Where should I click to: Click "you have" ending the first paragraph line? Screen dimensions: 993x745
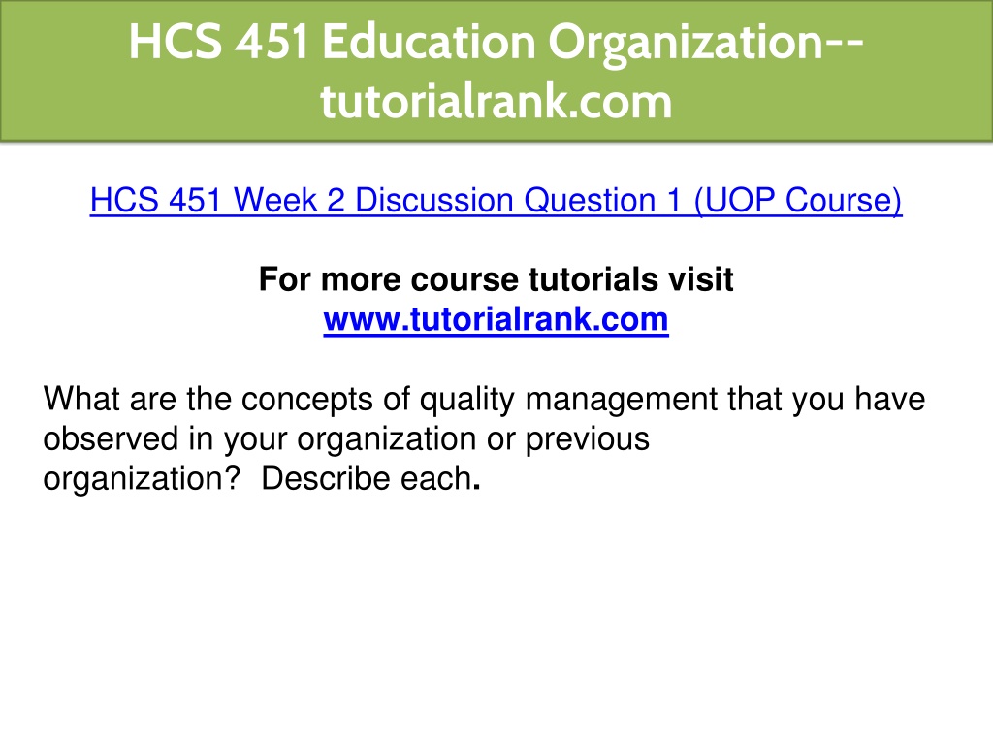[x=859, y=401]
